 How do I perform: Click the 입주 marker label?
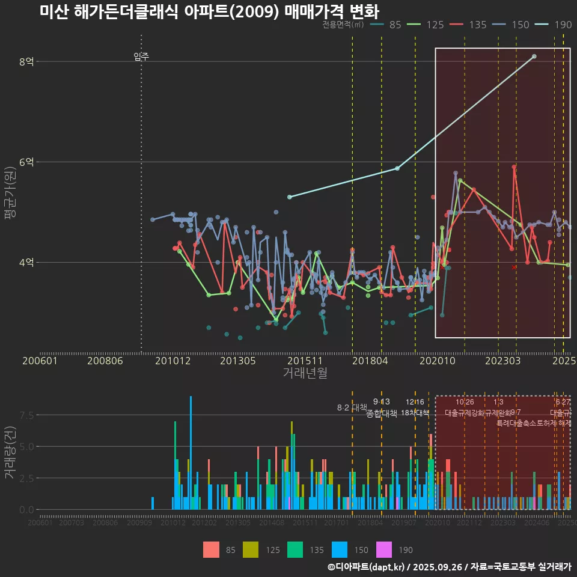[x=141, y=57]
